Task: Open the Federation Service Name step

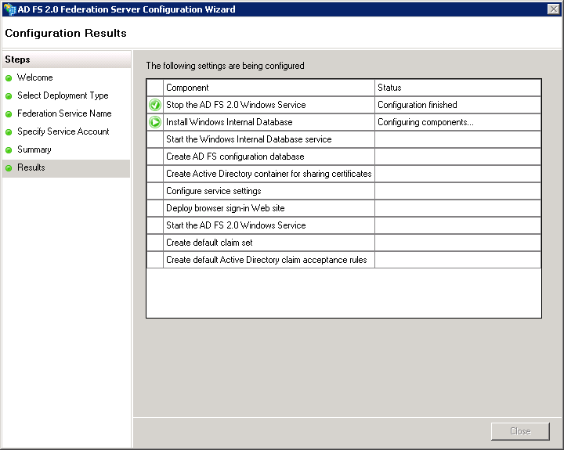Action: click(64, 113)
